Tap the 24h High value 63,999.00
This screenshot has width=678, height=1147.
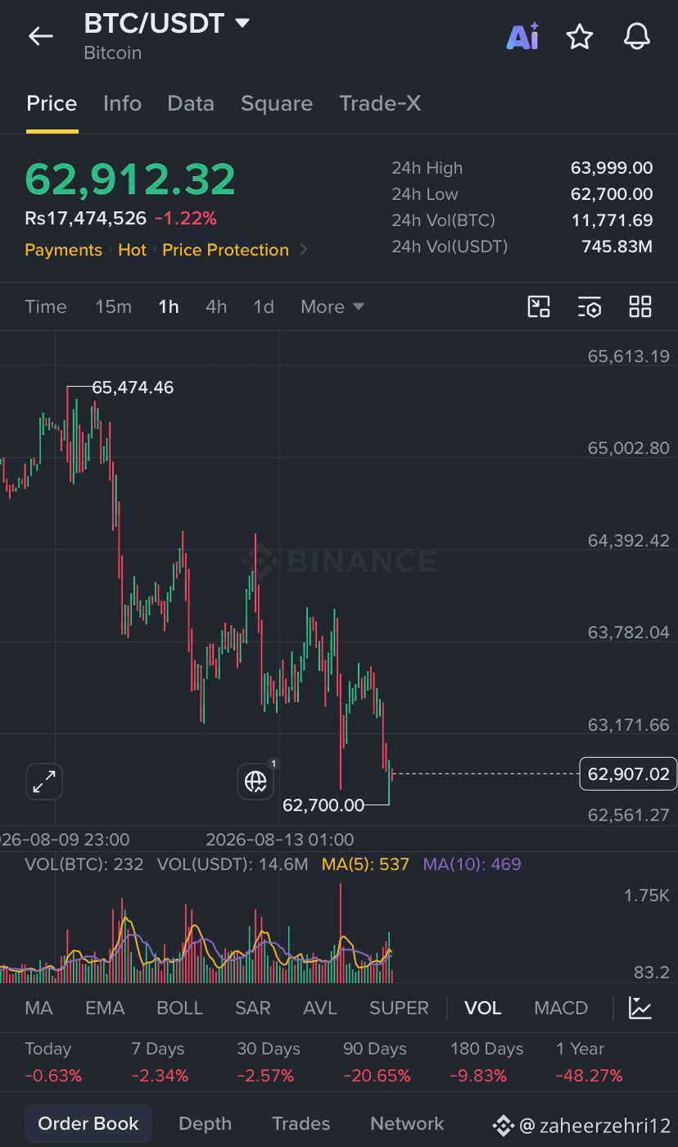click(612, 168)
